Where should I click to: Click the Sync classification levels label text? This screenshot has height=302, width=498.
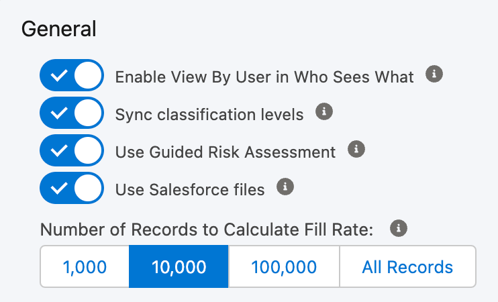209,114
